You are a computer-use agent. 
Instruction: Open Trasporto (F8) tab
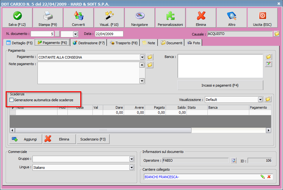124,43
